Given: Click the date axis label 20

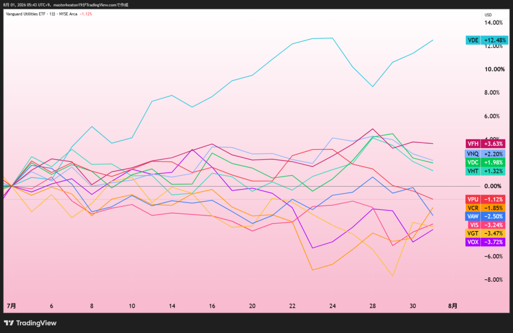Looking at the screenshot, I should (252, 306).
